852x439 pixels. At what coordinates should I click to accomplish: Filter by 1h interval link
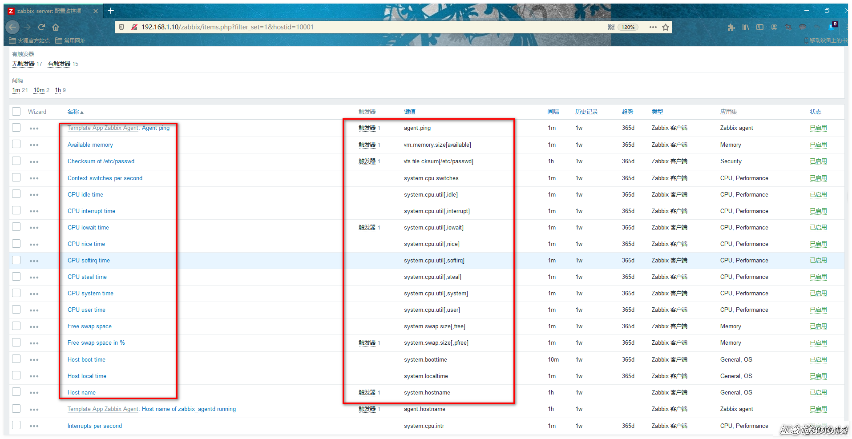tap(58, 90)
